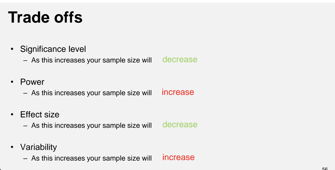Screen dimensions: 335x170
Task: Click the red "increase" answer next to Variability
Action: pos(178,157)
